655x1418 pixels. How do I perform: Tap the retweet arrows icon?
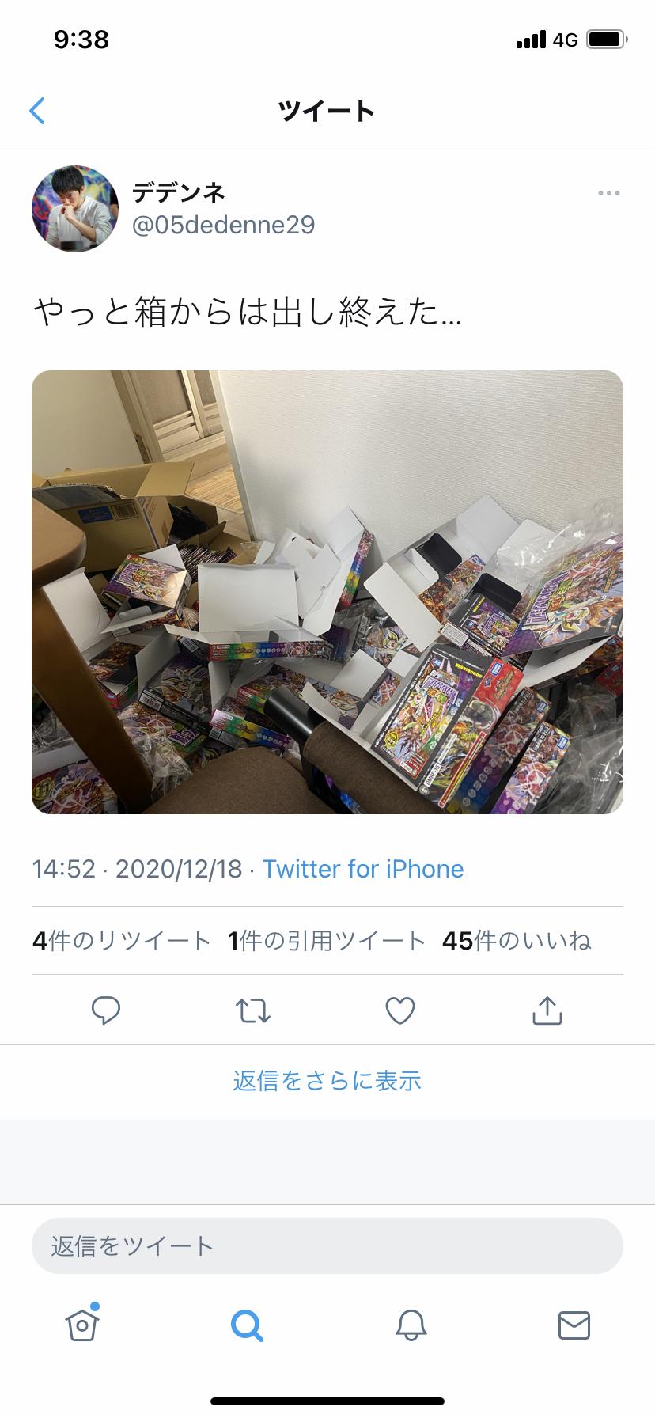coord(253,1010)
